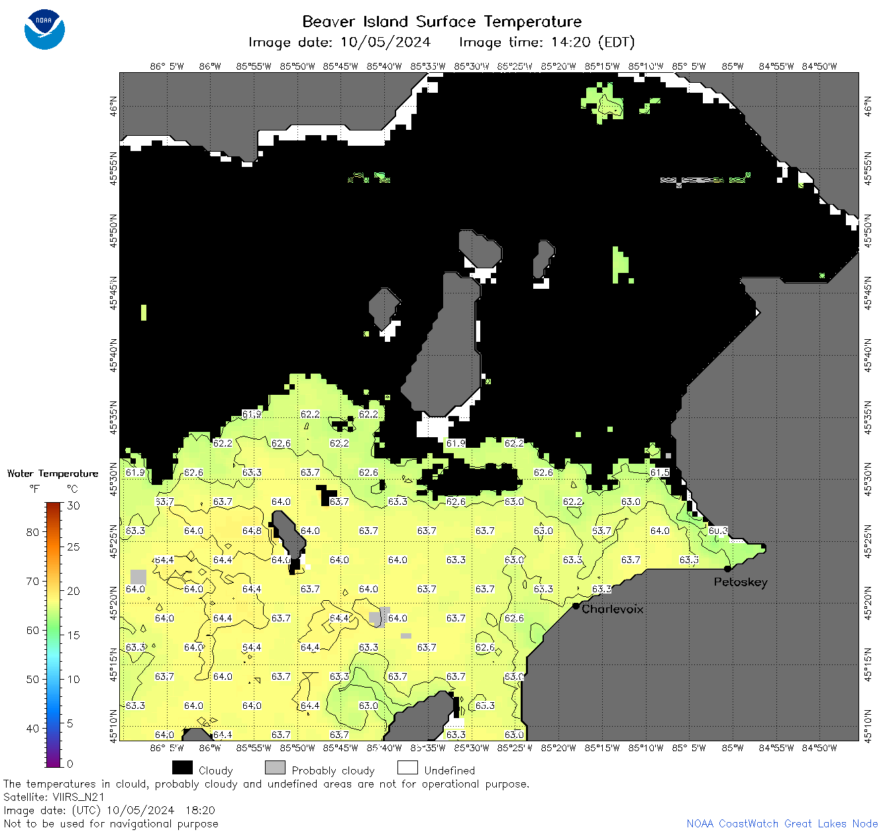Click the NOAA logo

44,30
